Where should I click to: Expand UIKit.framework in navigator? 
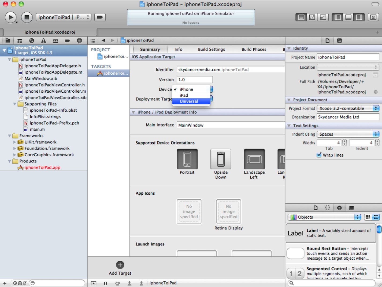[15, 142]
